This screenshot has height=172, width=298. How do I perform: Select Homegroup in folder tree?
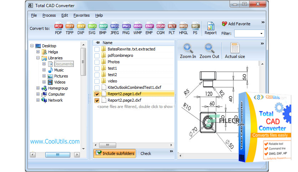58,88
